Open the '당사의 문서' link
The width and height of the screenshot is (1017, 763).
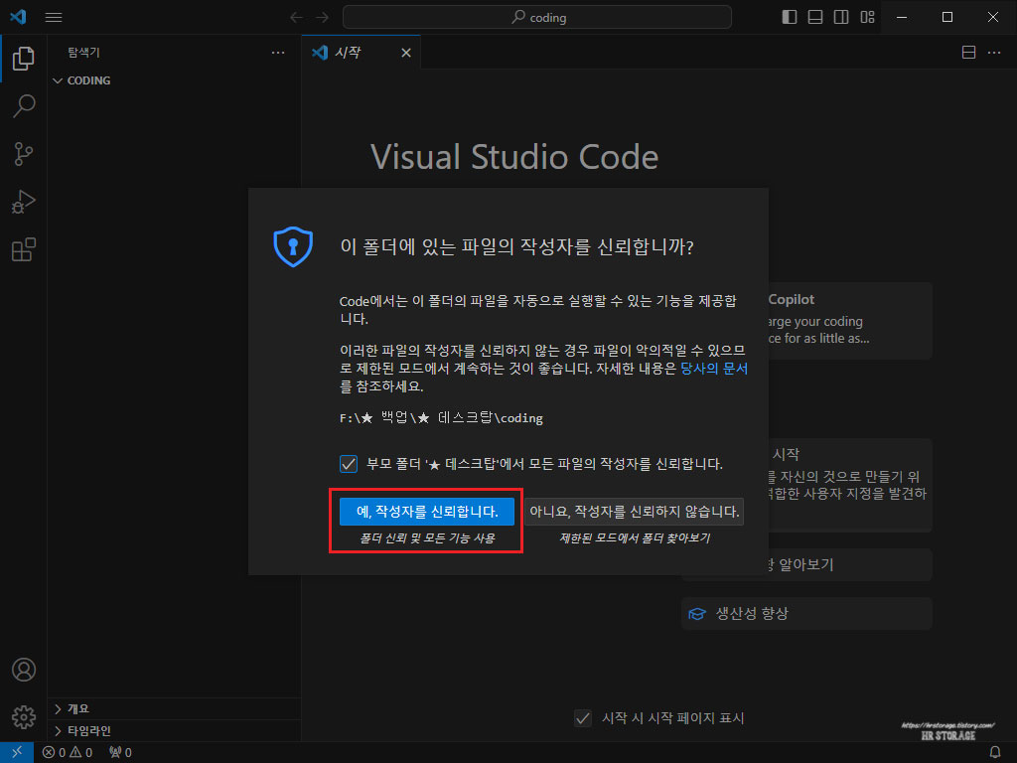[x=713, y=369]
